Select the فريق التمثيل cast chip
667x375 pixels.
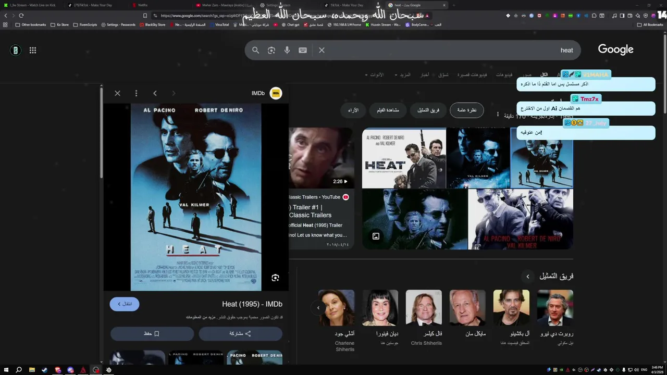[x=428, y=110]
